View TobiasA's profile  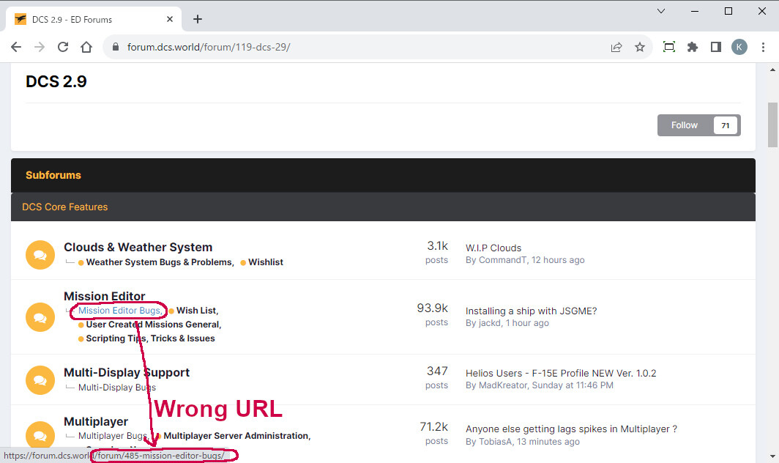pos(495,442)
